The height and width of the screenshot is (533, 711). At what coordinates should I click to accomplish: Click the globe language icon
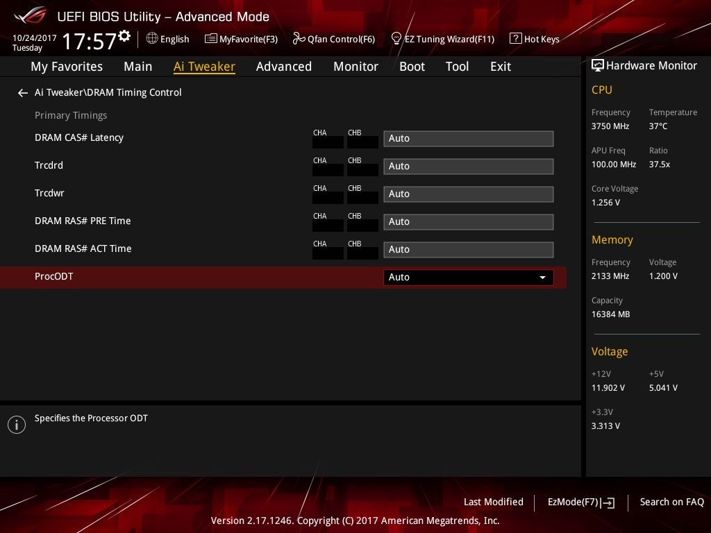coord(152,38)
